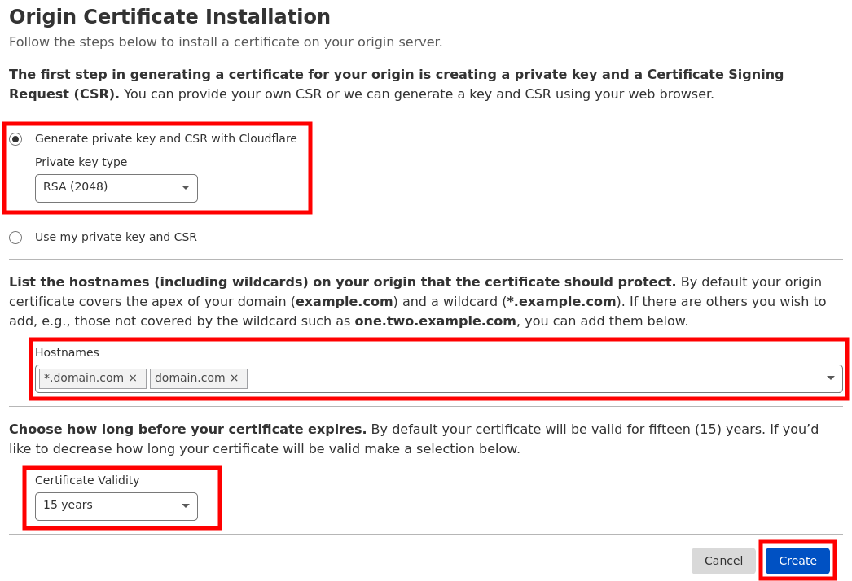The height and width of the screenshot is (581, 852).
Task: Remove the domain.com hostname via its x
Action: (235, 378)
